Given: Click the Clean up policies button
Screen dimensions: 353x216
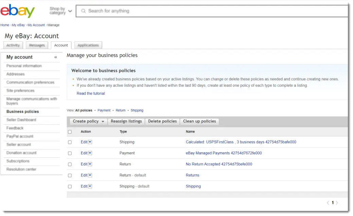Looking at the screenshot, I should 199,121.
